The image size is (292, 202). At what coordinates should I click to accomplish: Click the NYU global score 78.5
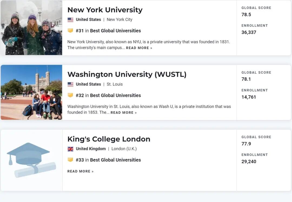[x=246, y=15]
